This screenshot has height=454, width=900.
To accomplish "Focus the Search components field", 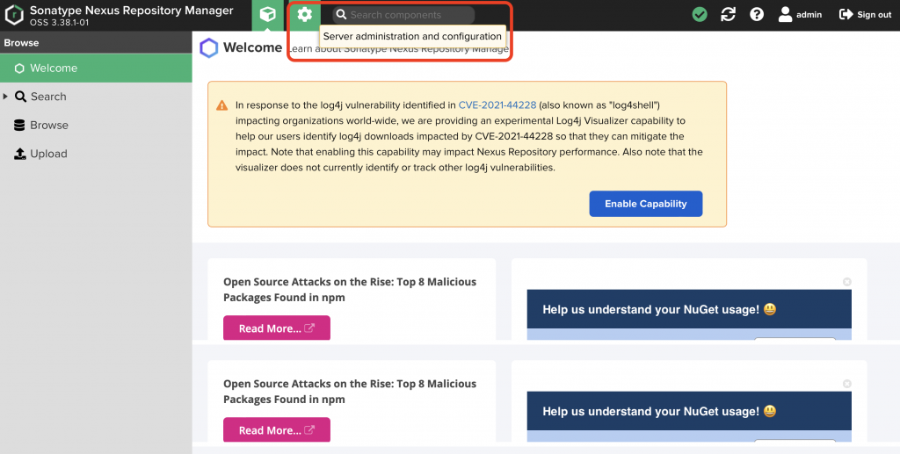I will tap(409, 15).
